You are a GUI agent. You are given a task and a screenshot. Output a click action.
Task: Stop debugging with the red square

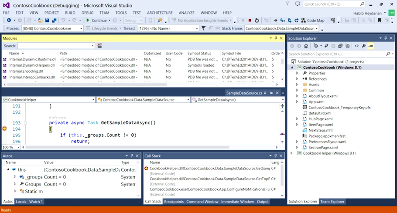point(250,20)
